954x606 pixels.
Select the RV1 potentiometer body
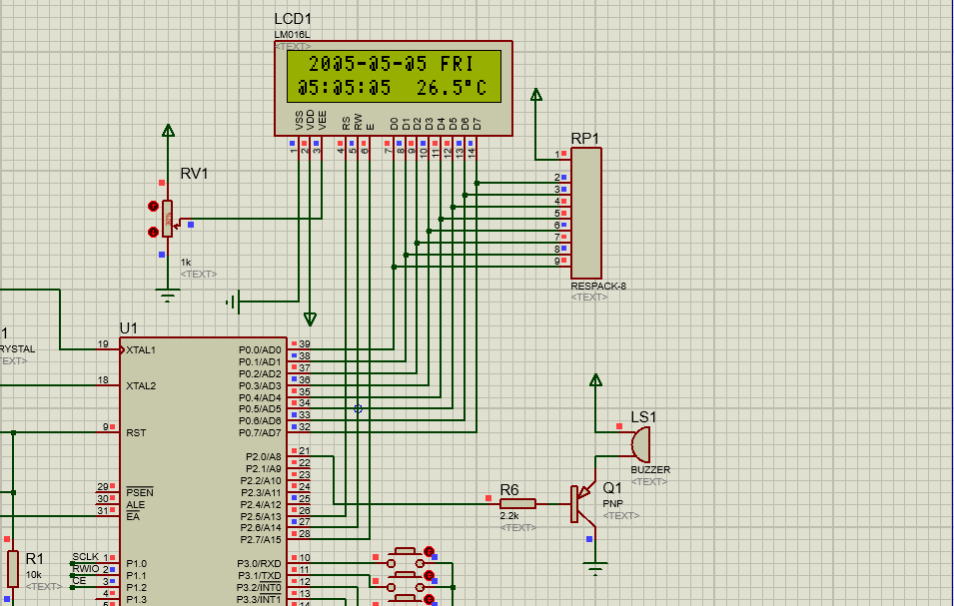point(167,219)
